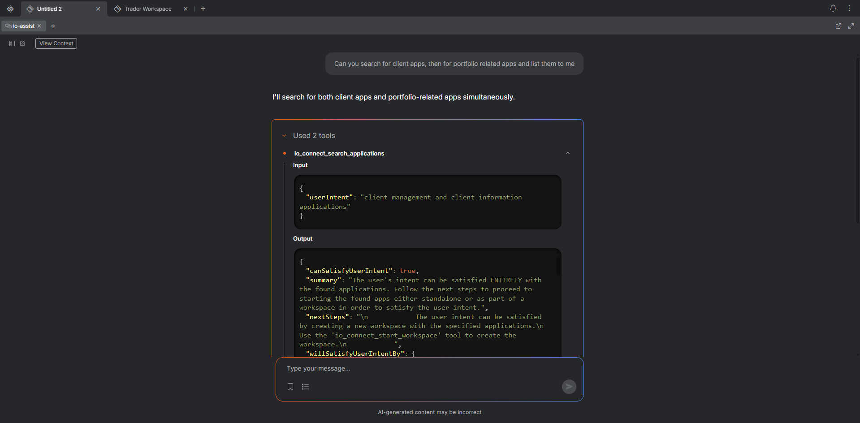Eject the window with the pop-out icon

click(838, 26)
